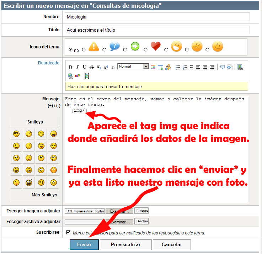The height and width of the screenshot is (254, 262).
Task: Open the Más Smileys panel
Action: (x=35, y=195)
